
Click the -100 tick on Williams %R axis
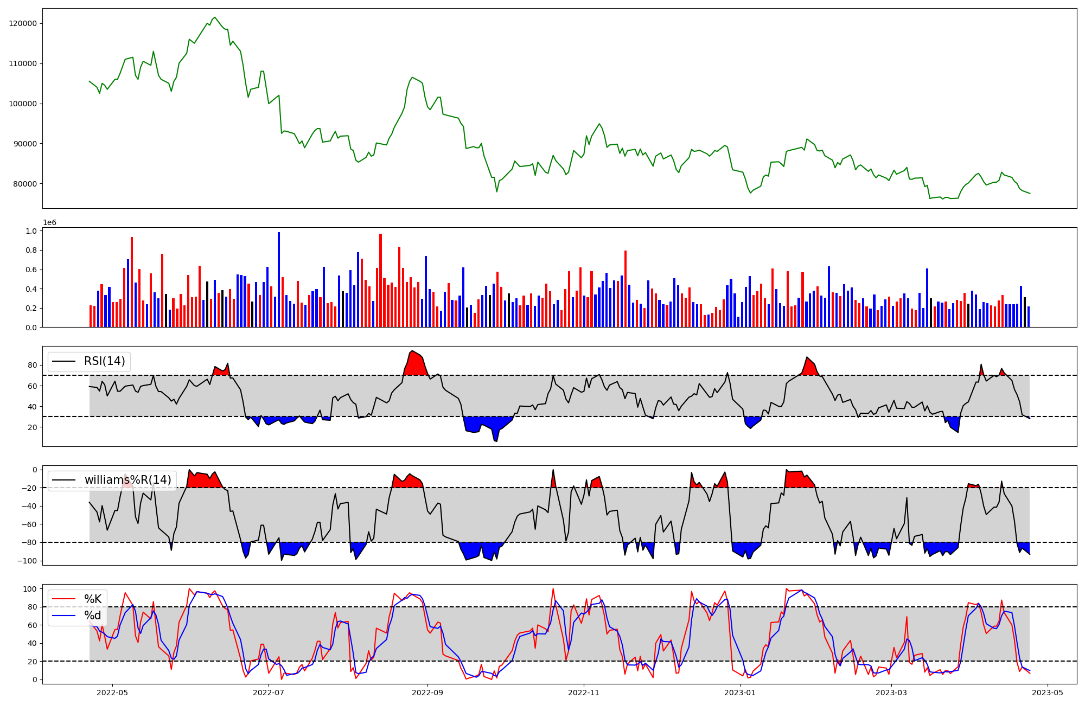(27, 561)
